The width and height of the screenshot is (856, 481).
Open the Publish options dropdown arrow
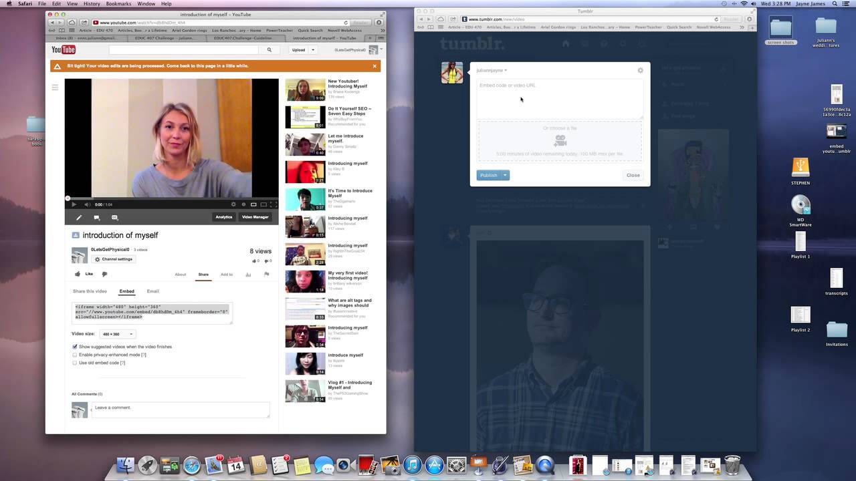tap(506, 175)
